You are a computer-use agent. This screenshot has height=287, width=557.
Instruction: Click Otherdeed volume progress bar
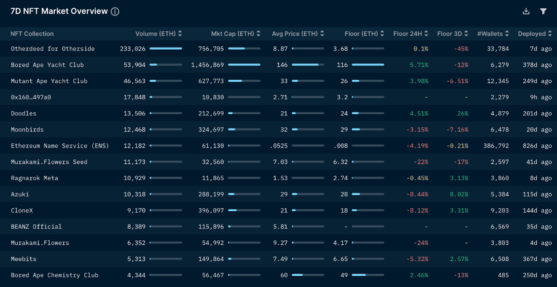(166, 49)
